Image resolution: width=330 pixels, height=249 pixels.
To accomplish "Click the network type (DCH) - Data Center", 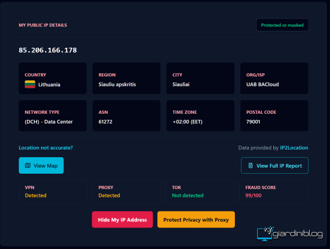I will [x=48, y=122].
